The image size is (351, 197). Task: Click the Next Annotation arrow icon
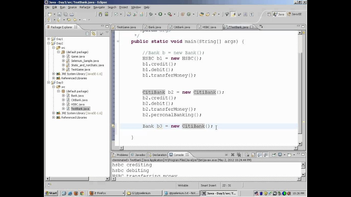(x=49, y=20)
